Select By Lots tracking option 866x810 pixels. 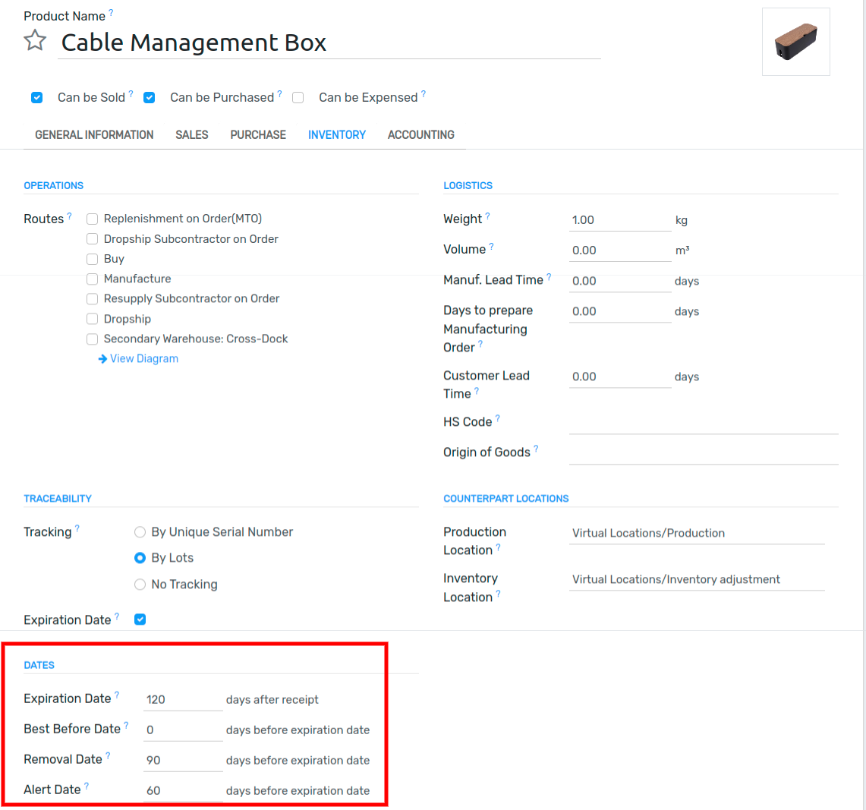pyautogui.click(x=140, y=558)
